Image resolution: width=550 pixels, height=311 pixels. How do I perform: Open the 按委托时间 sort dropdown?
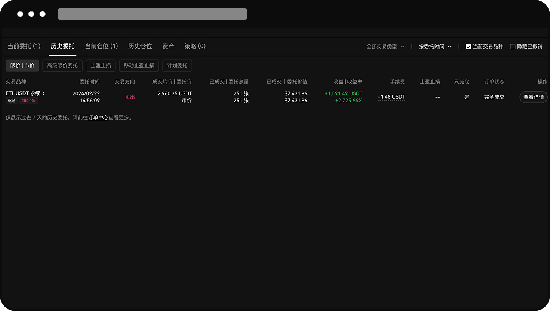click(x=435, y=46)
